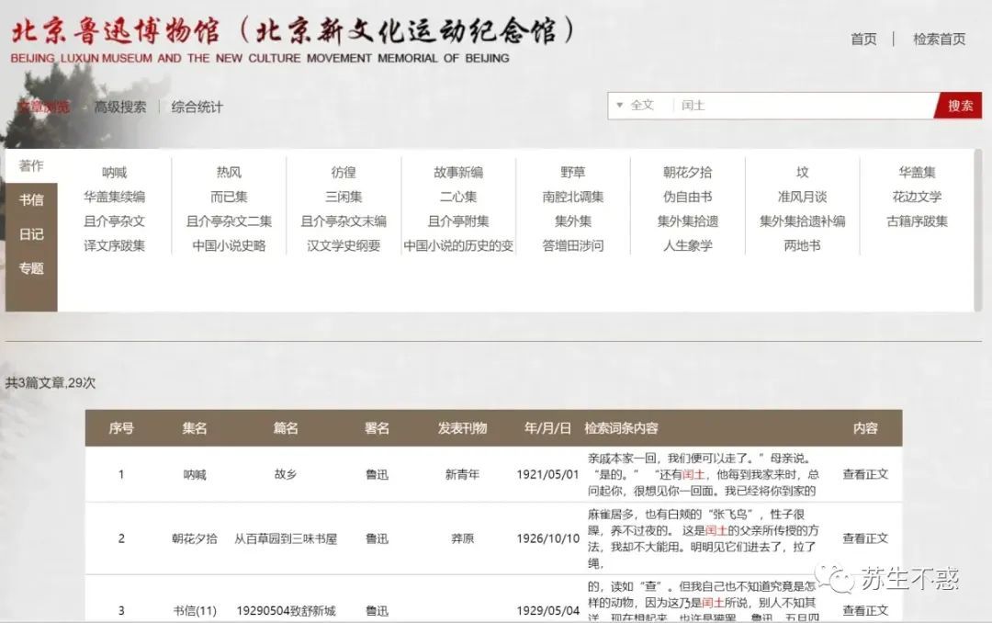Click the 年/月/日 column header
Viewport: 992px width, 623px height.
coord(547,428)
